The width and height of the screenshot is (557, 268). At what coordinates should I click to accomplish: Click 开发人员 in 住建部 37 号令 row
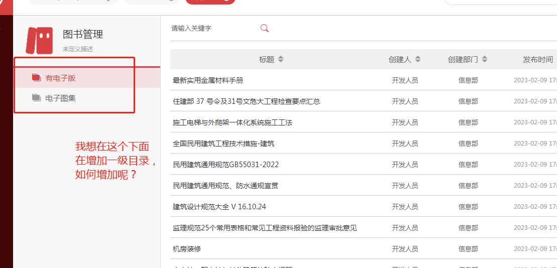point(405,101)
